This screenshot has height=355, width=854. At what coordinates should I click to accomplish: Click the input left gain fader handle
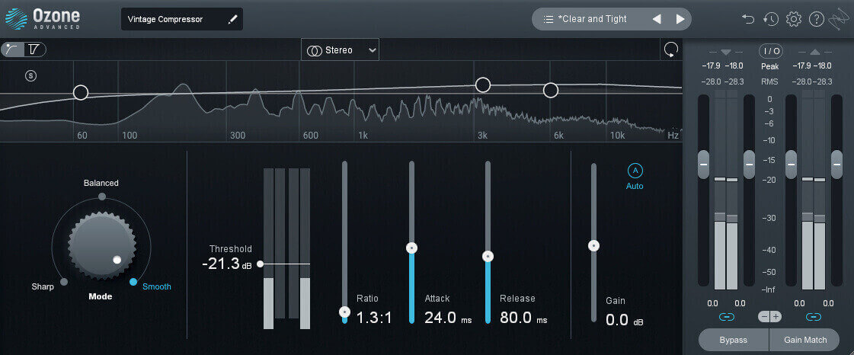point(704,165)
